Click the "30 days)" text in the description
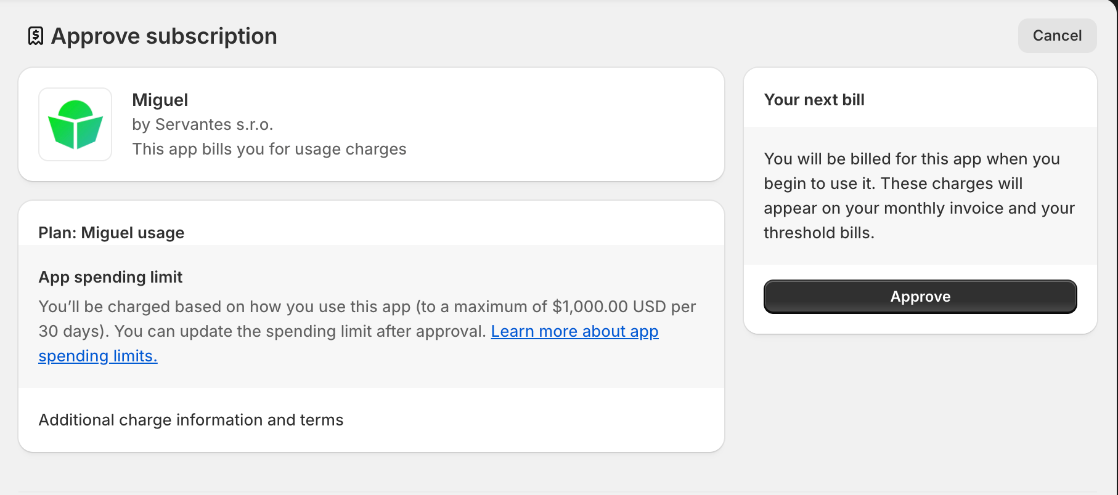The height and width of the screenshot is (495, 1118). pos(73,331)
